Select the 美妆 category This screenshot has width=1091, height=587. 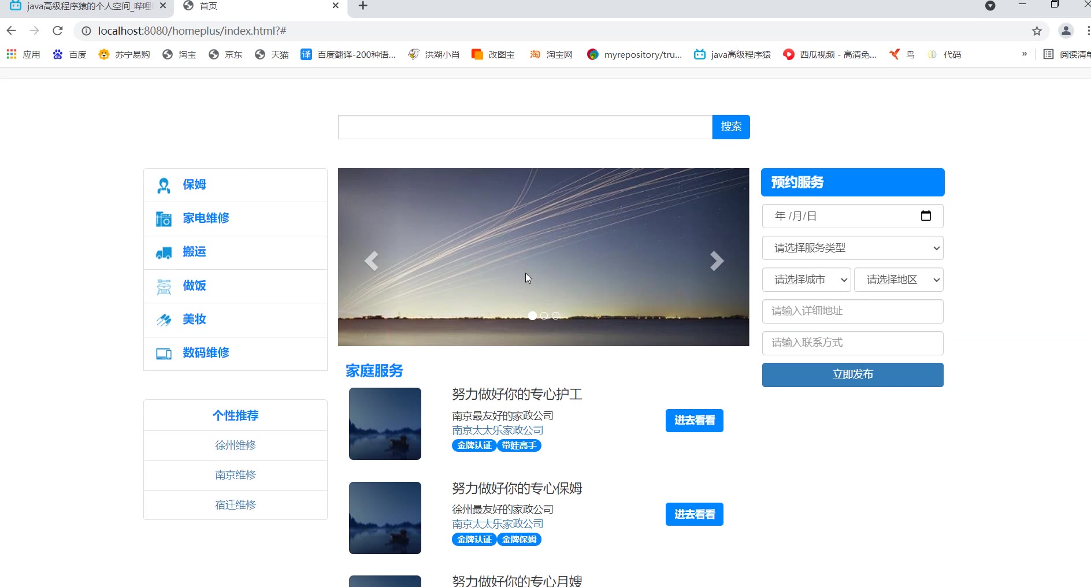pyautogui.click(x=235, y=319)
